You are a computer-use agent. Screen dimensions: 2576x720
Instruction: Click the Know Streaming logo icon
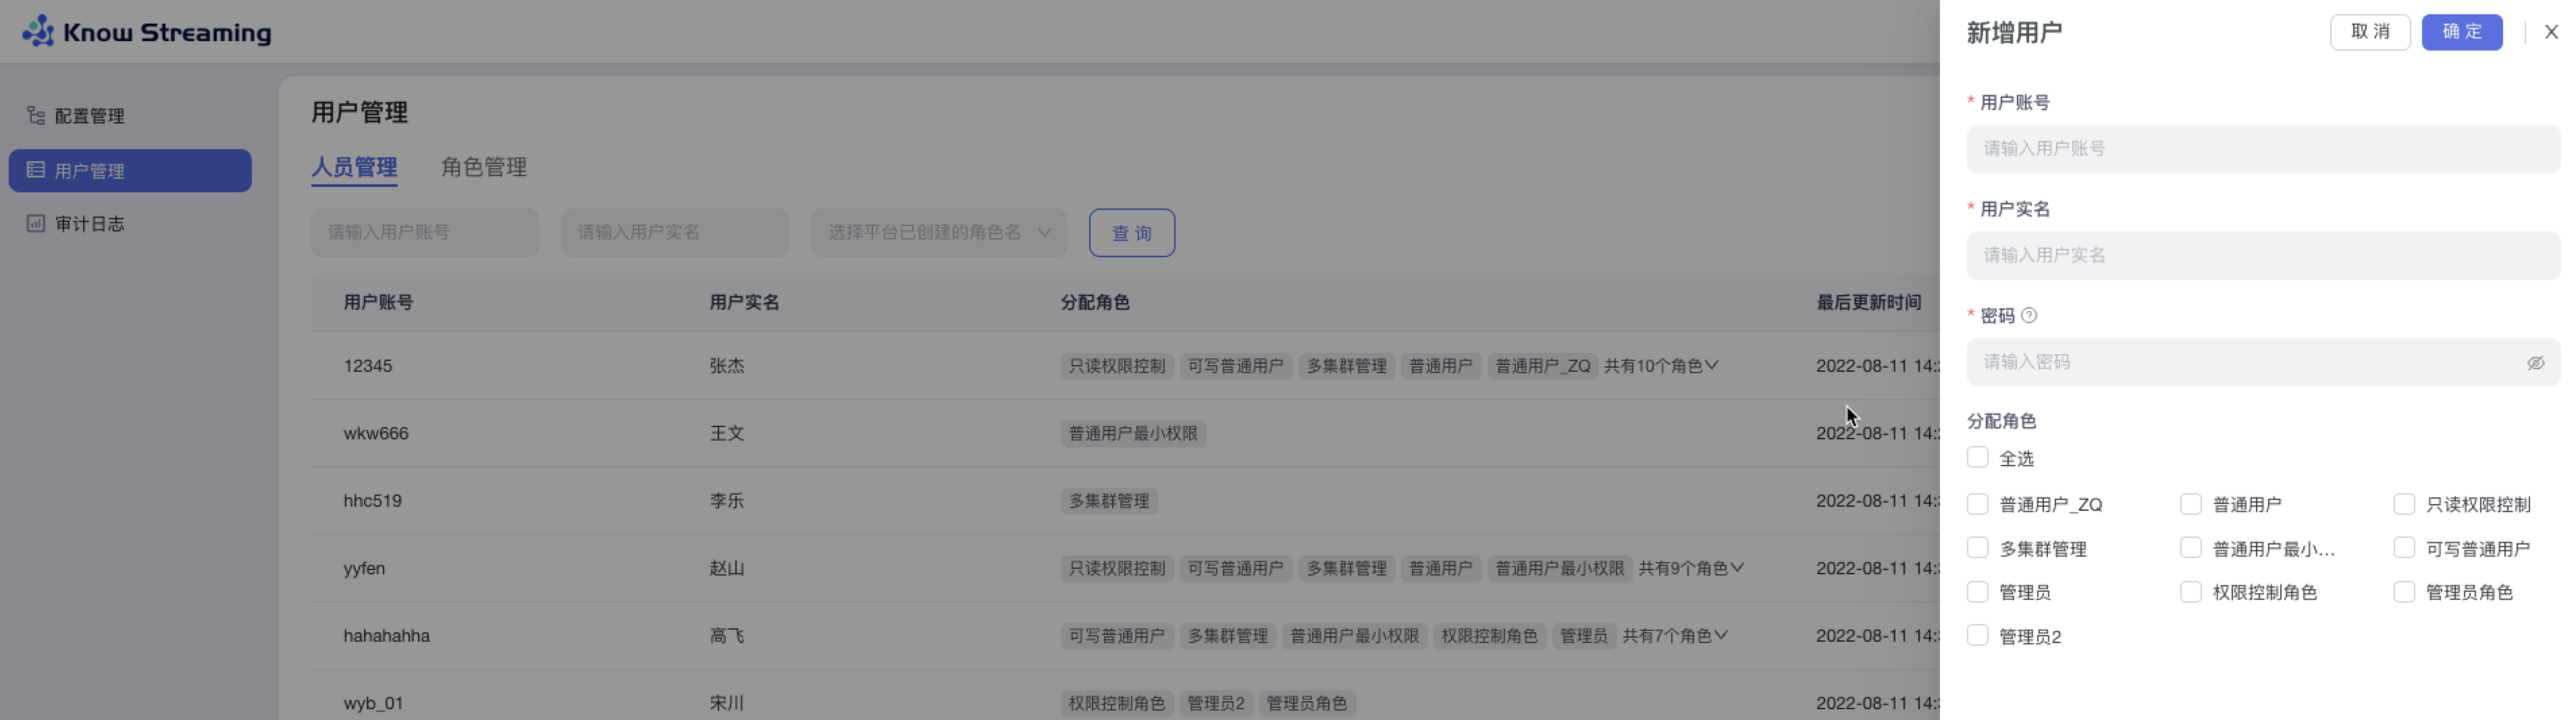pyautogui.click(x=38, y=32)
